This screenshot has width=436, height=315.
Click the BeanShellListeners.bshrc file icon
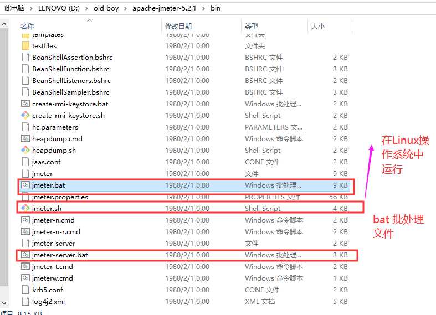click(25, 81)
